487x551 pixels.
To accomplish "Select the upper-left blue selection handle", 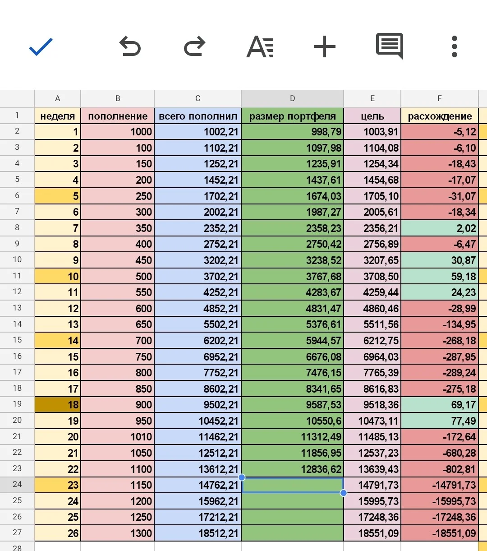I will [x=242, y=477].
